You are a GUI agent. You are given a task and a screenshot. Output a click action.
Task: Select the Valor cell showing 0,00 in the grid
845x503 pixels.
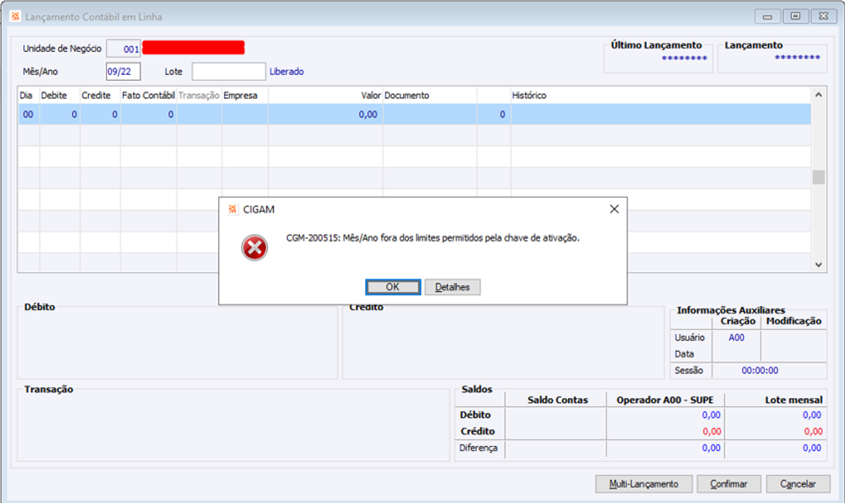click(325, 114)
